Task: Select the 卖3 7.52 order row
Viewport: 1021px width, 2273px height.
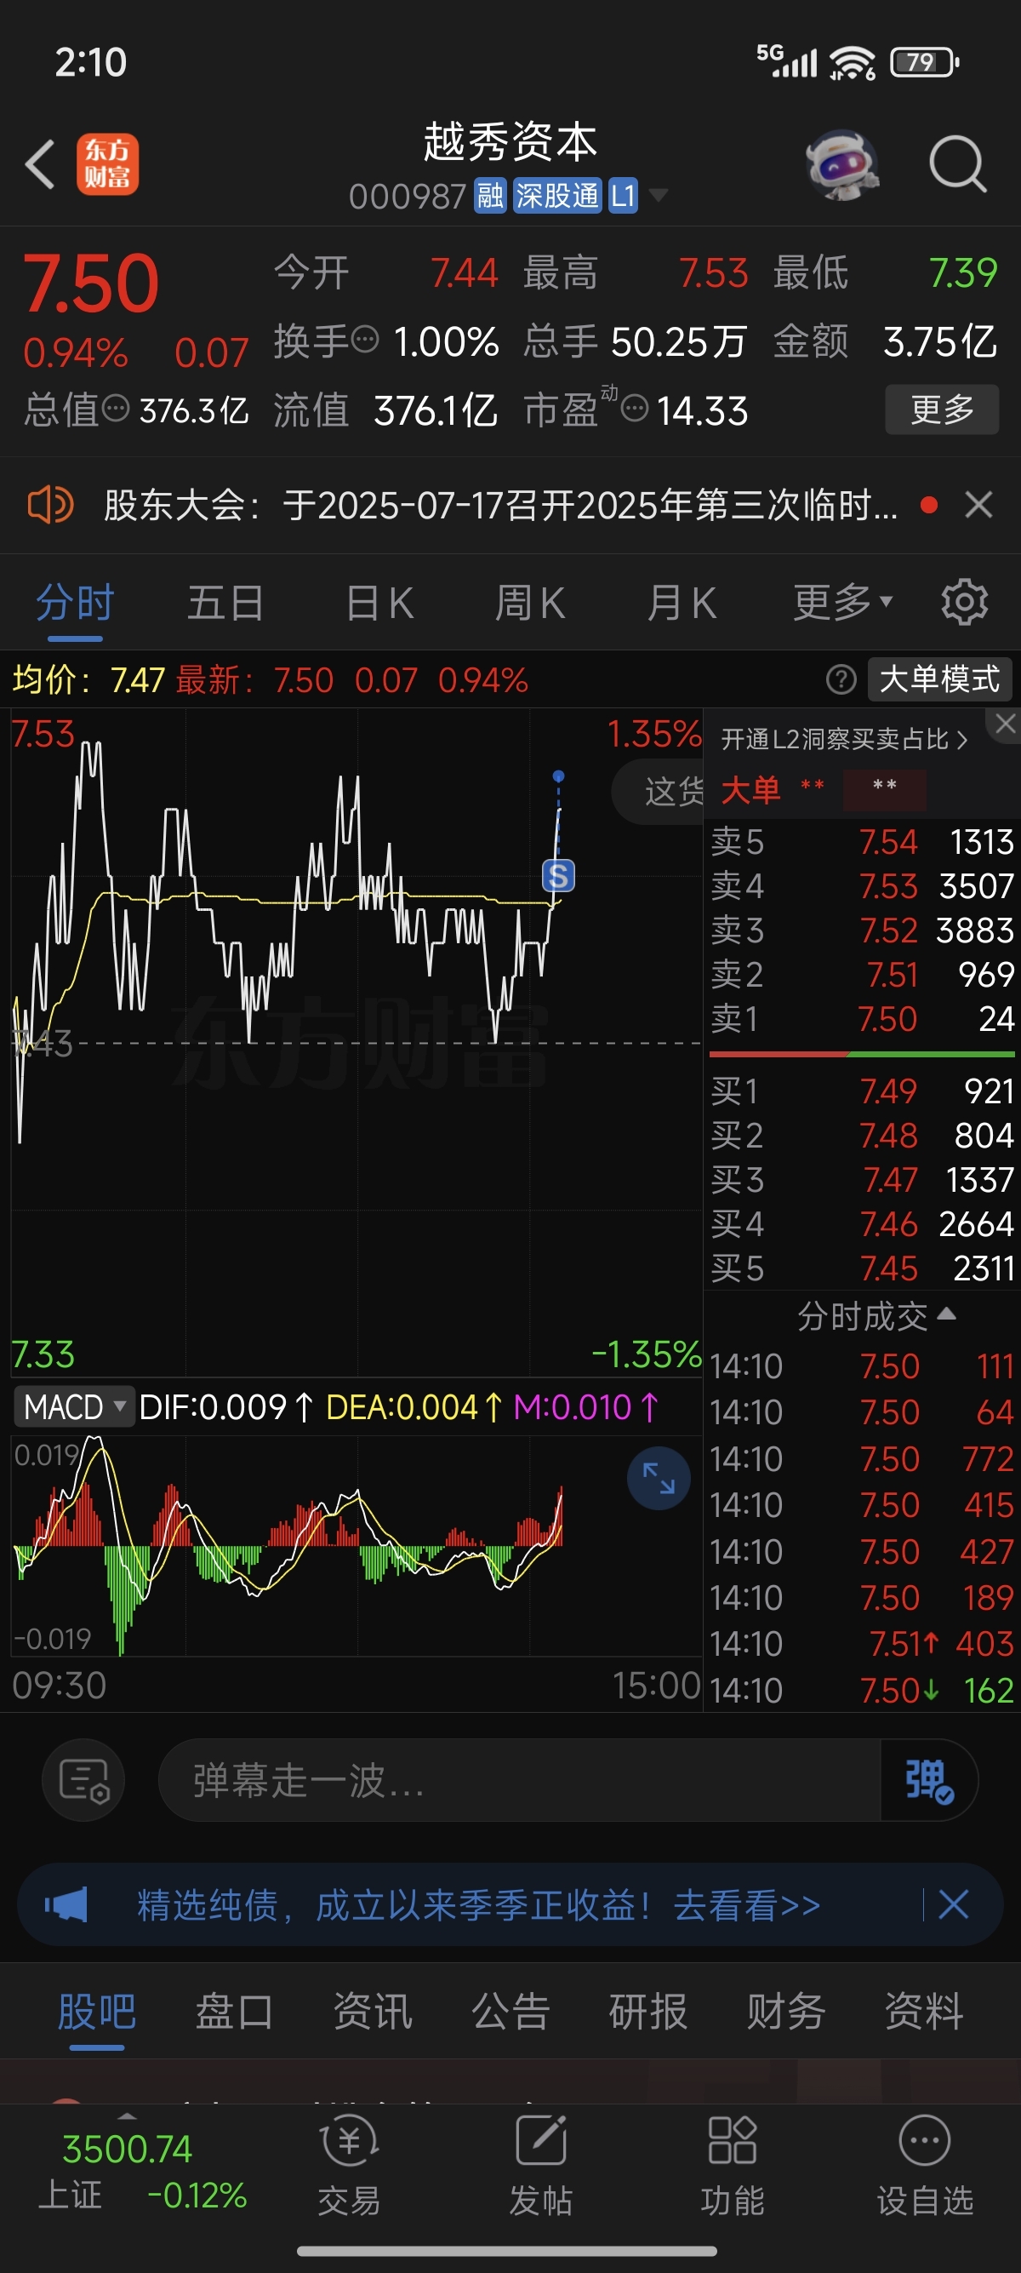Action: coord(862,930)
